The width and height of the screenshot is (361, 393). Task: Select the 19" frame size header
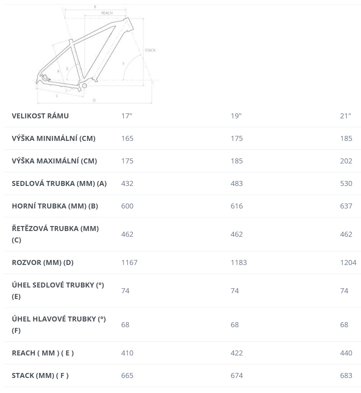click(236, 116)
